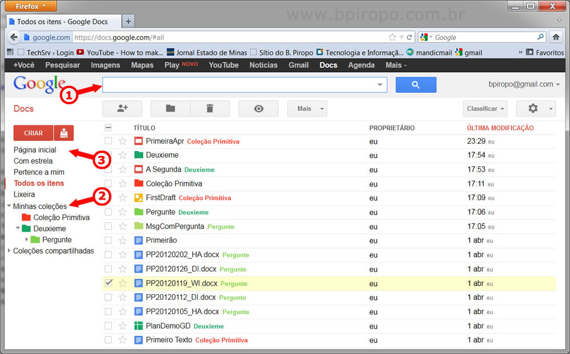Open the gmail bookmark in bookmarks bar
570x354 pixels.
(469, 52)
